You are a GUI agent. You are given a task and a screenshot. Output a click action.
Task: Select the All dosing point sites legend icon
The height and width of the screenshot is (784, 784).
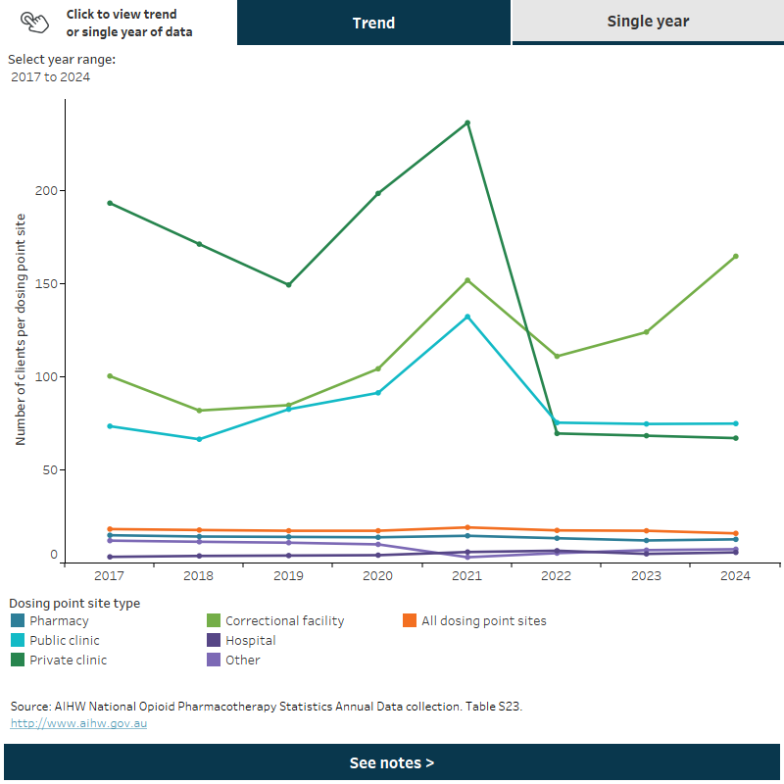[x=410, y=620]
